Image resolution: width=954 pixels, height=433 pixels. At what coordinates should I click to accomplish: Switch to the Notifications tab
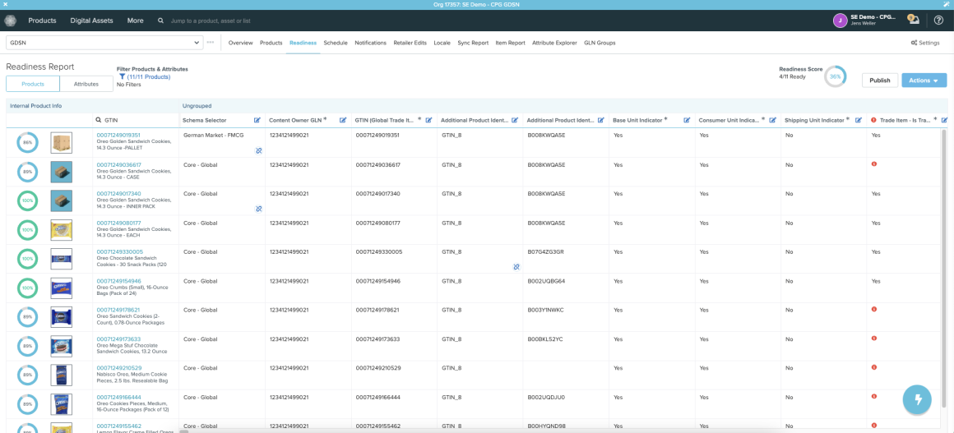(371, 44)
